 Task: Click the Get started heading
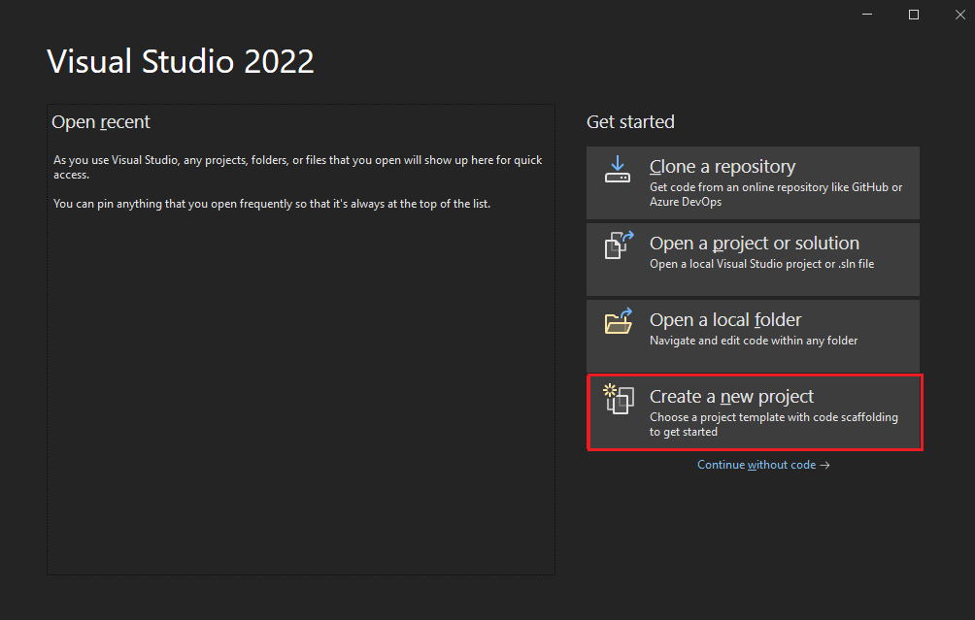pyautogui.click(x=630, y=121)
